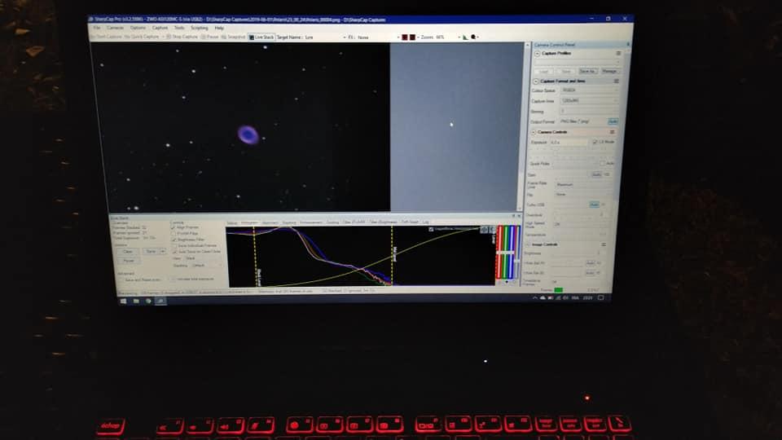Screen dimensions: 782x440
Task: Open the Colour Space dropdown
Action: [589, 90]
